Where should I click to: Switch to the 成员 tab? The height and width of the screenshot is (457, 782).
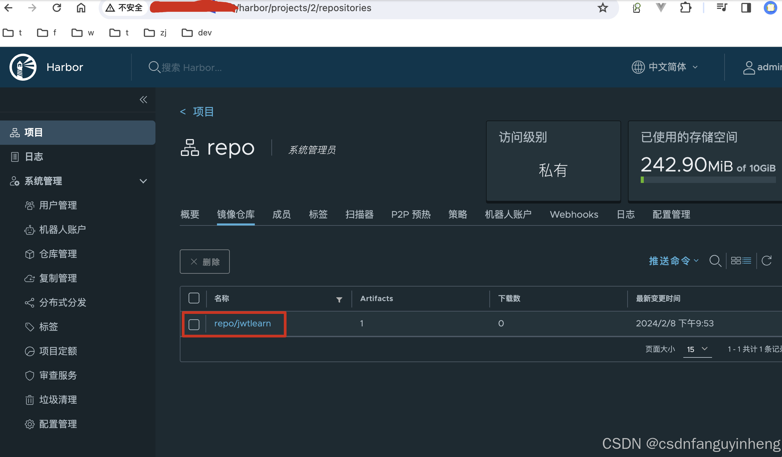coord(282,214)
